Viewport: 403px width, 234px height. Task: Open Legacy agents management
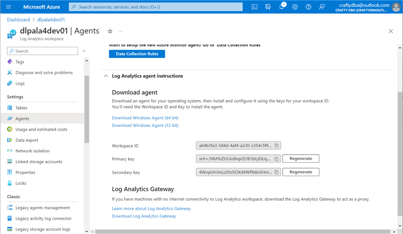click(x=42, y=208)
